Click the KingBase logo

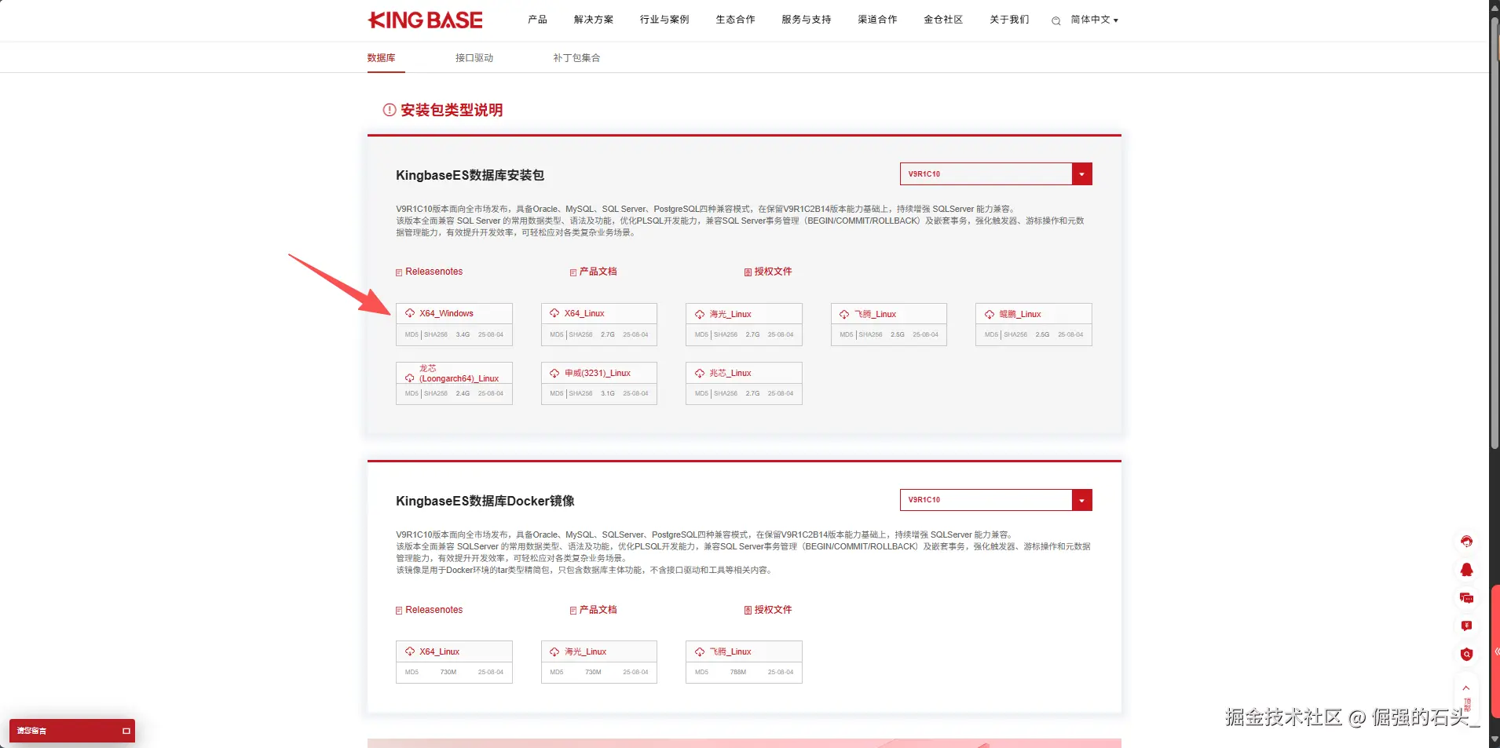click(425, 20)
